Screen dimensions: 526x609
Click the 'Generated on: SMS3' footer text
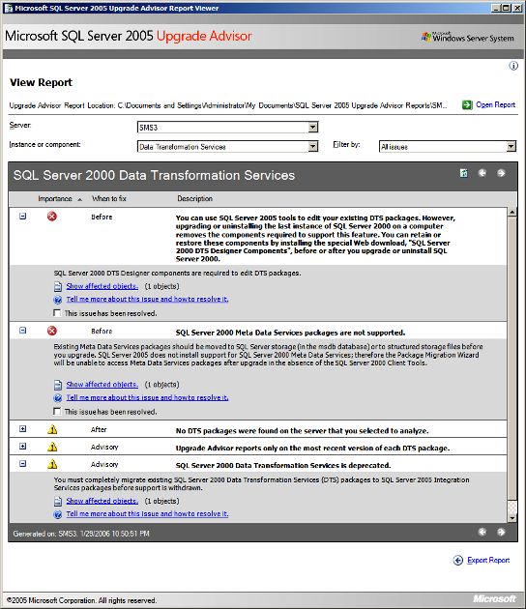(x=81, y=534)
